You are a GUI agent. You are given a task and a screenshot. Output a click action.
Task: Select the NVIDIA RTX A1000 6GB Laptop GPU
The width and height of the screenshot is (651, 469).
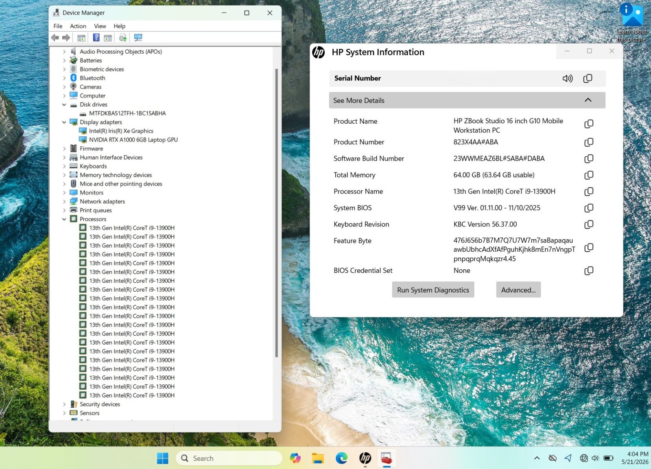133,140
